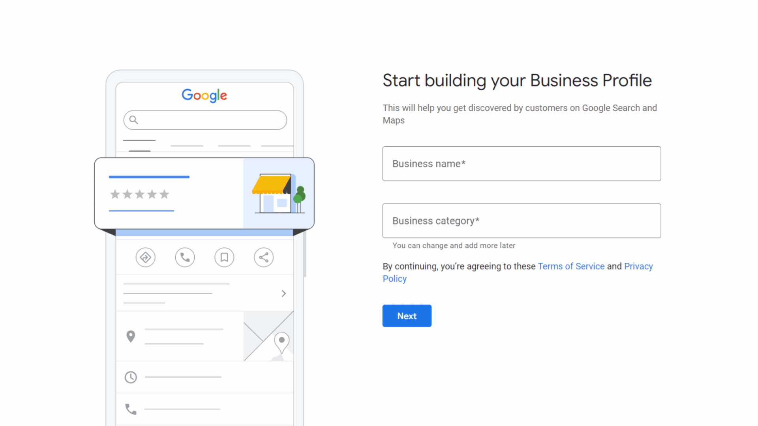Click the Privacy Policy link

point(395,278)
